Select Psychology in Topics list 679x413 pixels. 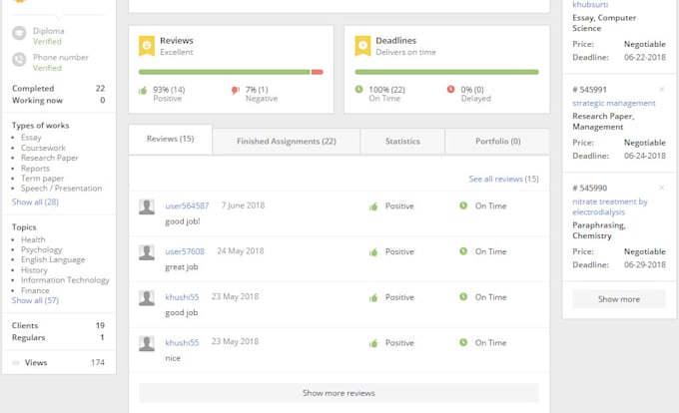click(x=42, y=249)
